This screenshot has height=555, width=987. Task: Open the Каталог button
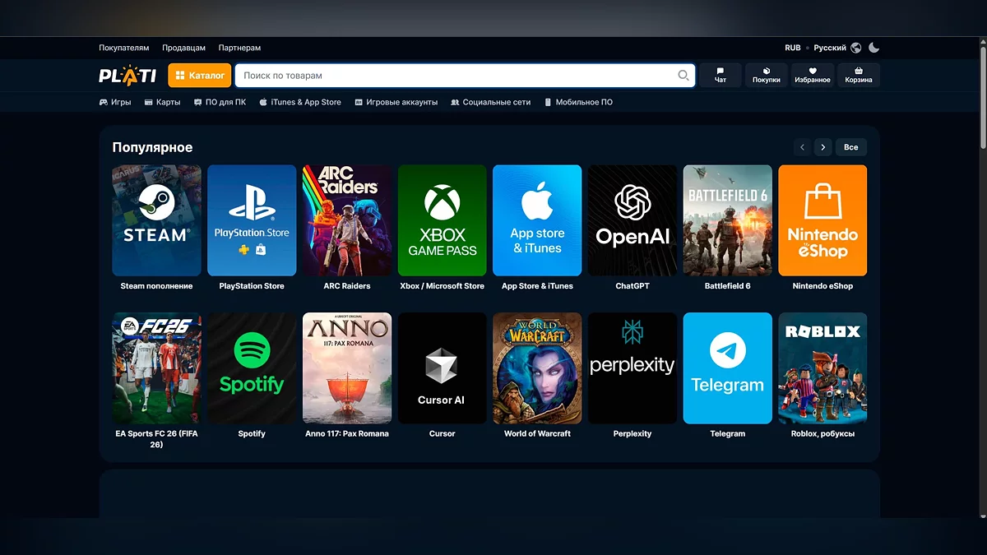tap(200, 76)
